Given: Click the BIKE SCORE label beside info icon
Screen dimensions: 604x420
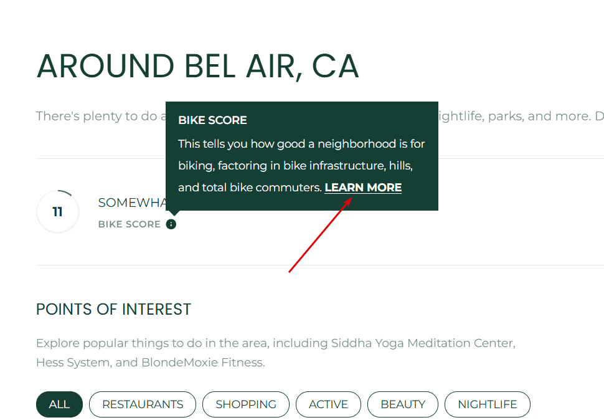Looking at the screenshot, I should pyautogui.click(x=130, y=224).
